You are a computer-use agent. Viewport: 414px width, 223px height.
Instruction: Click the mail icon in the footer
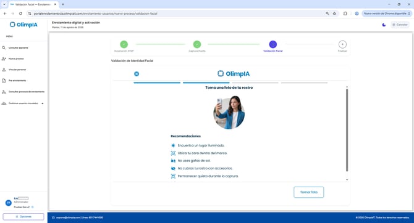[53, 217]
